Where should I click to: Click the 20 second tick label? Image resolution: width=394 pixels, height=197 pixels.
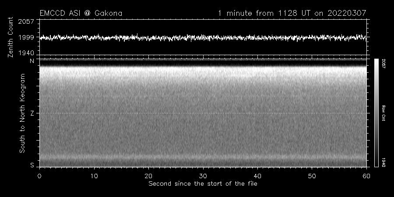148,176
